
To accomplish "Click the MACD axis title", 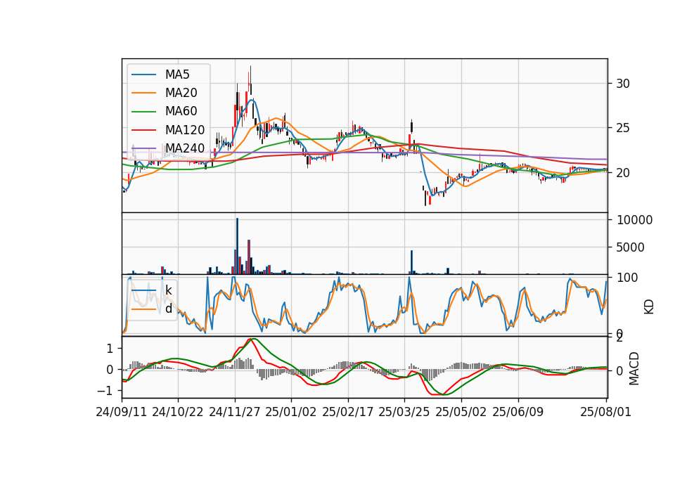I will (x=634, y=368).
